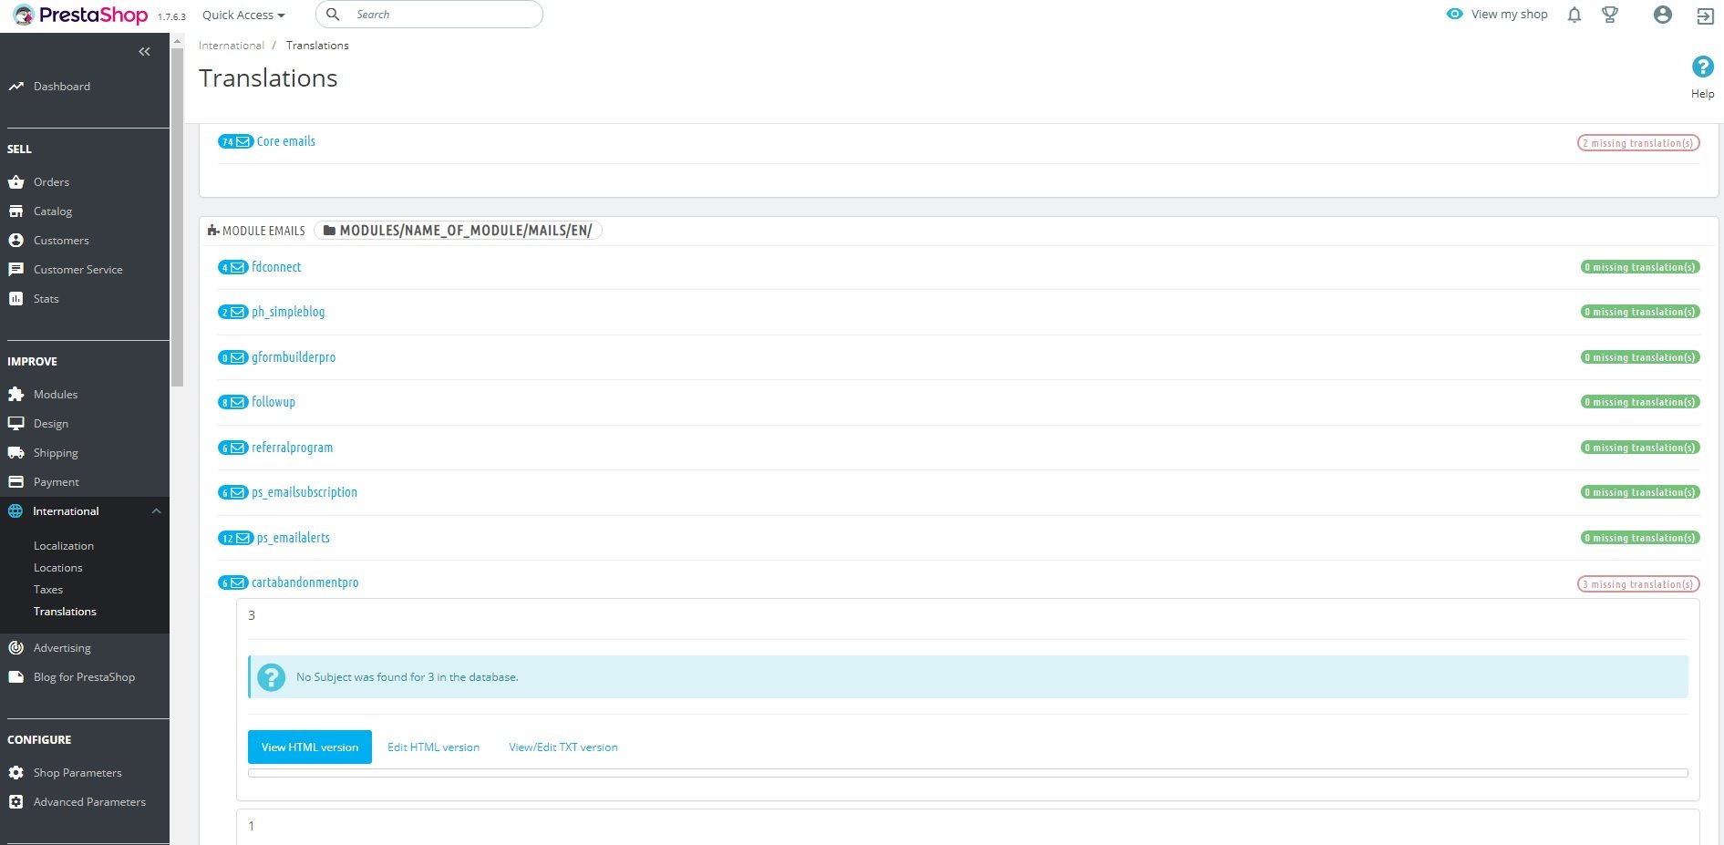The width and height of the screenshot is (1724, 845).
Task: Click the sidebar vertical scrollbar
Action: 177,219
